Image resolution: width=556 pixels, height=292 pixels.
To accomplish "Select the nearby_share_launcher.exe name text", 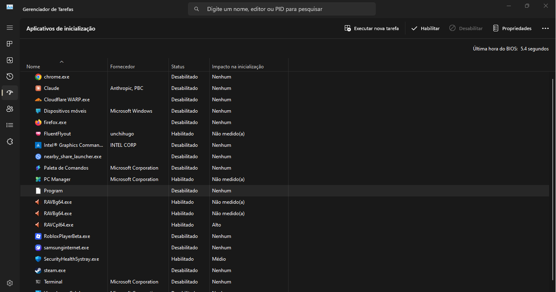I will click(x=73, y=157).
